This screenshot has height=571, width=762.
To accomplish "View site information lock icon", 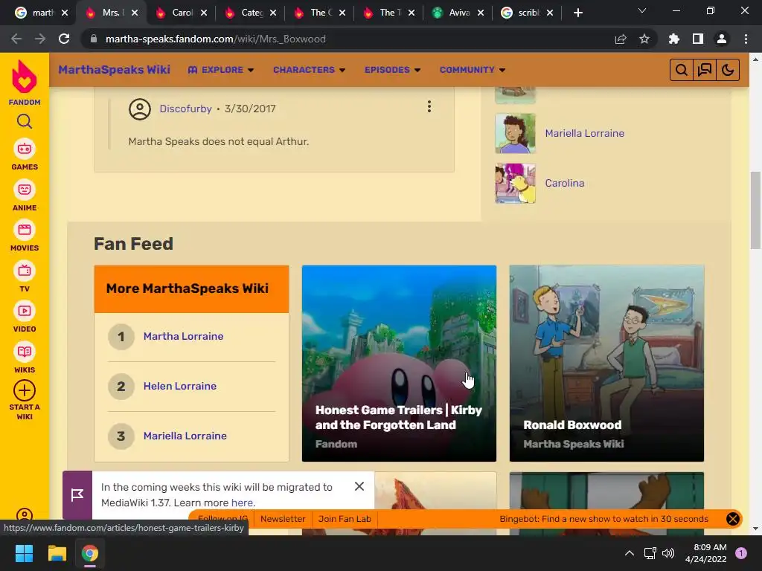I will pos(94,39).
